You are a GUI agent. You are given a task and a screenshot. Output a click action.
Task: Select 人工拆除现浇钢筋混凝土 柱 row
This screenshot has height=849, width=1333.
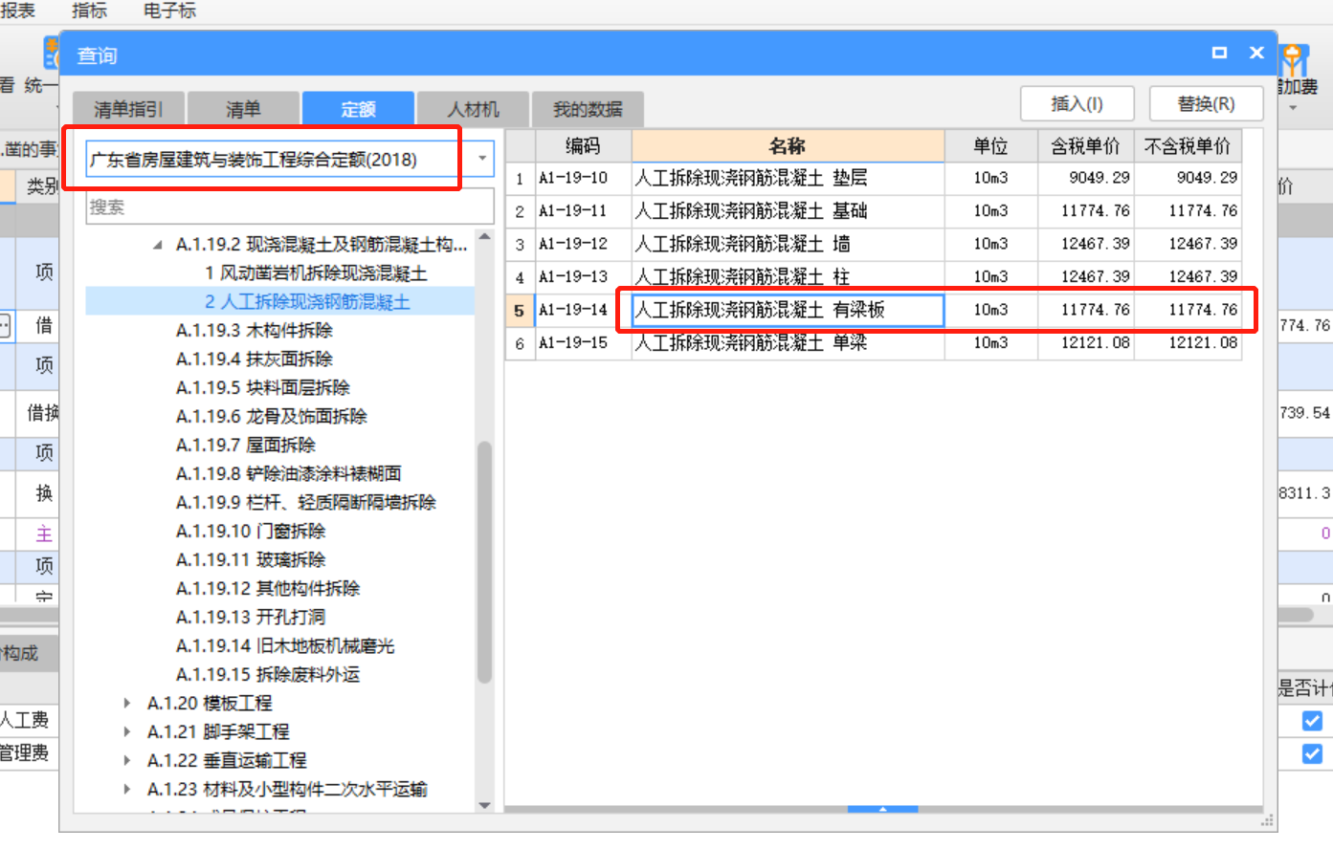pos(874,276)
